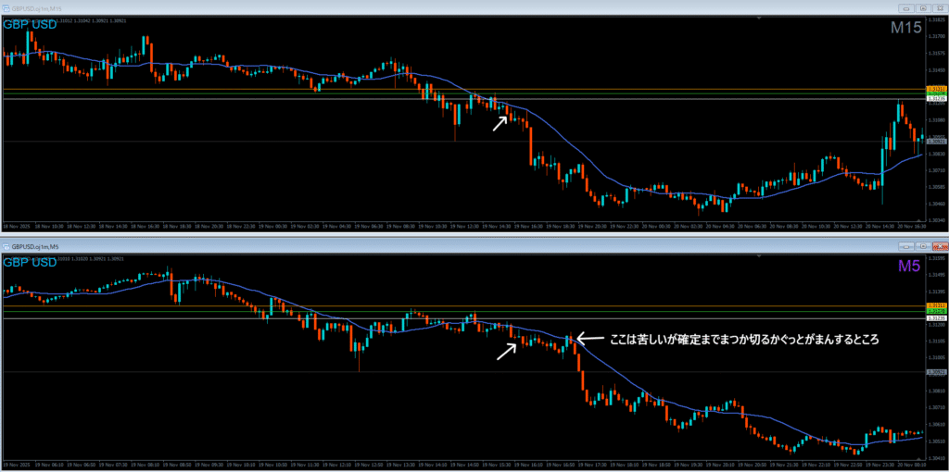Click the white 1.31235 price tag in M5 chart

936,318
